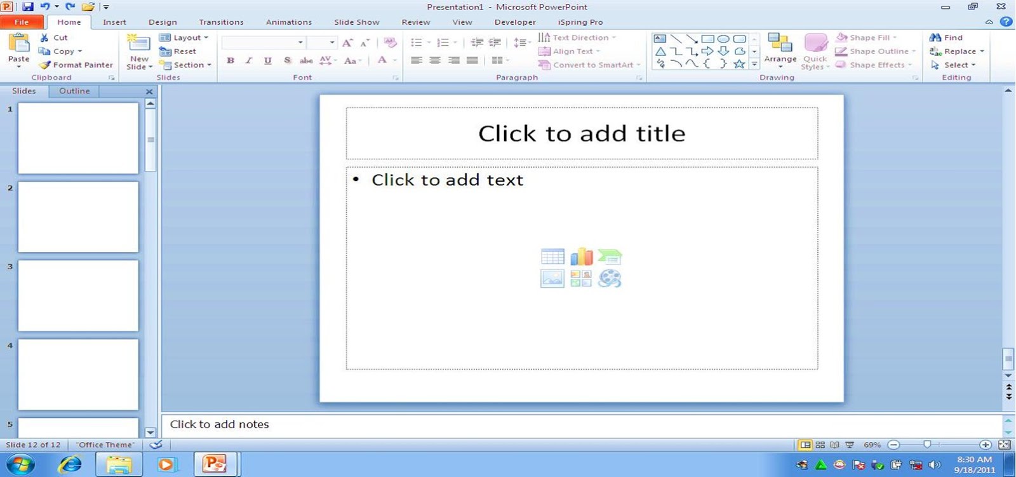The width and height of the screenshot is (1016, 477).
Task: Toggle Bold formatting
Action: coord(231,60)
